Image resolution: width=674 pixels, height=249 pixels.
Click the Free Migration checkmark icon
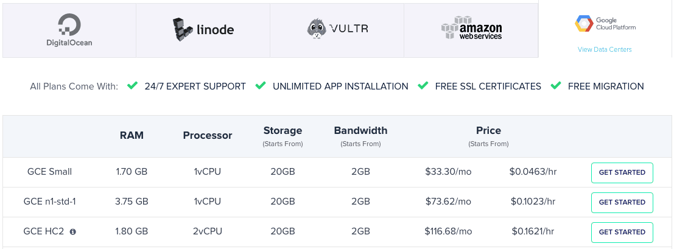point(556,86)
